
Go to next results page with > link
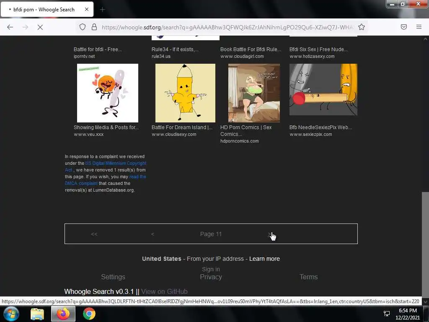[269, 234]
